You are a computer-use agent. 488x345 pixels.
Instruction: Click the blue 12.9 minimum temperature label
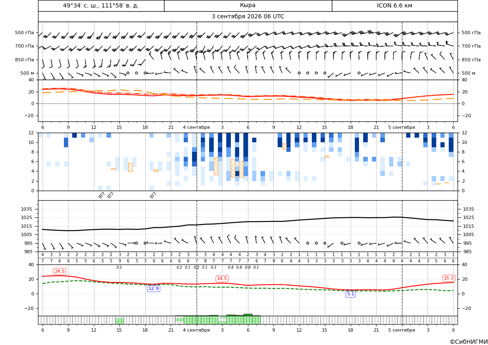pos(154,288)
